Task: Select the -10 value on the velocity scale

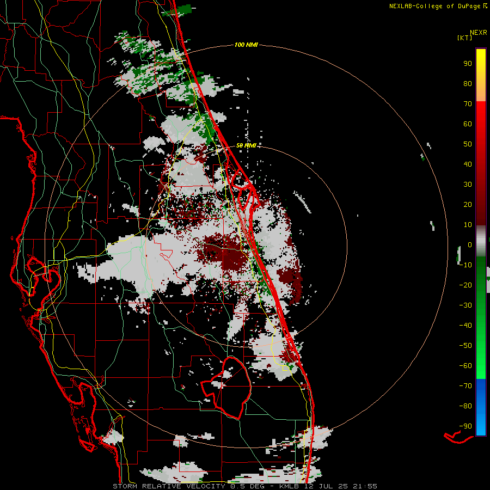Action: coord(465,265)
